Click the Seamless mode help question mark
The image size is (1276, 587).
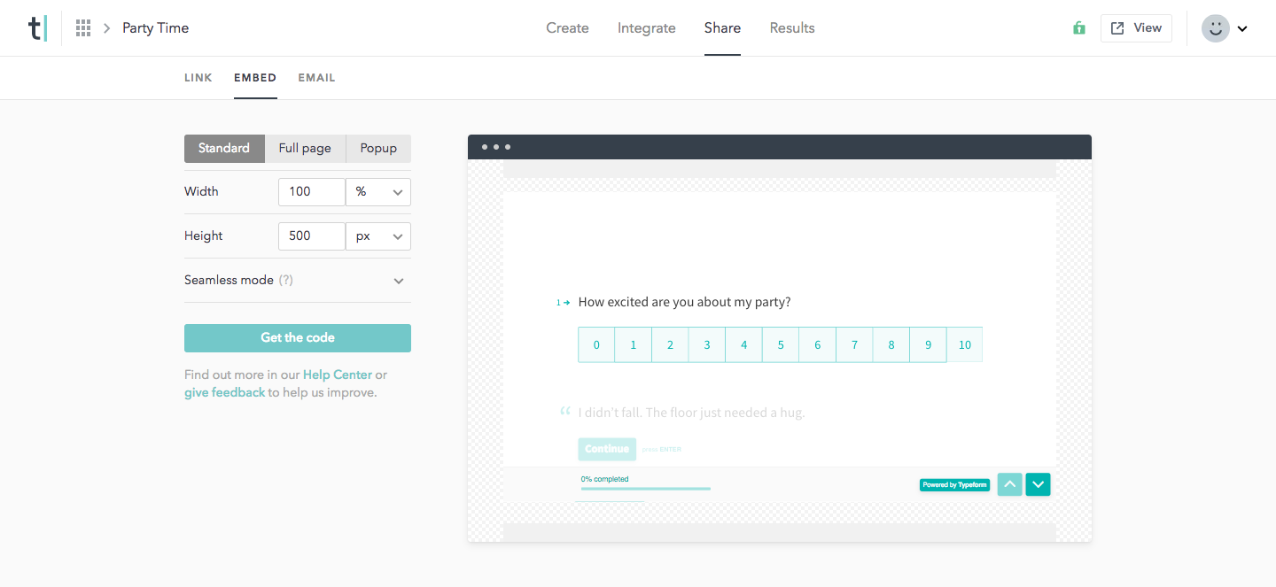click(x=285, y=280)
